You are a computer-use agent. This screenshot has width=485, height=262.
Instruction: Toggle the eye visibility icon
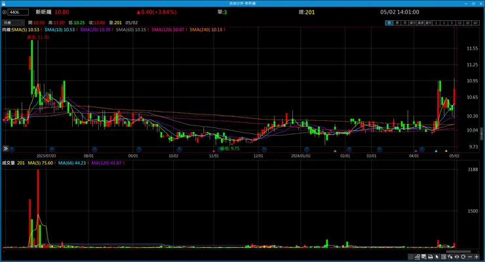coord(457,257)
